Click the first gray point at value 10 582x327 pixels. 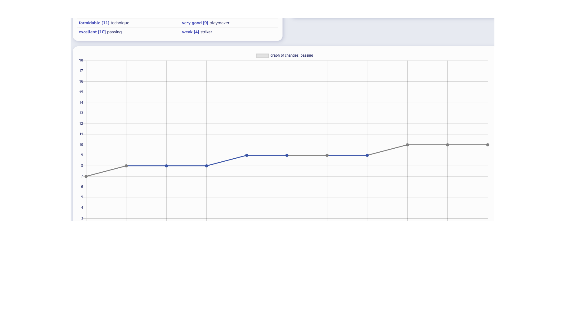(x=407, y=145)
